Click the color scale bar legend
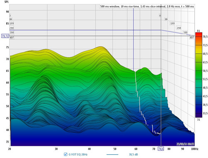The height and width of the screenshot is (158, 208). pyautogui.click(x=198, y=75)
